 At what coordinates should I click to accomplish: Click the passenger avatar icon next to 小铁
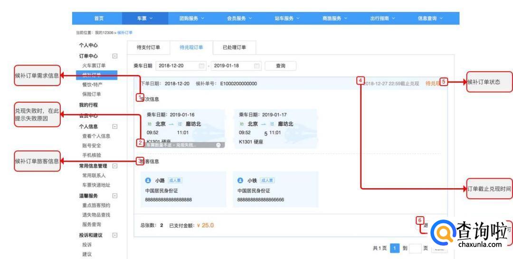[240, 181]
